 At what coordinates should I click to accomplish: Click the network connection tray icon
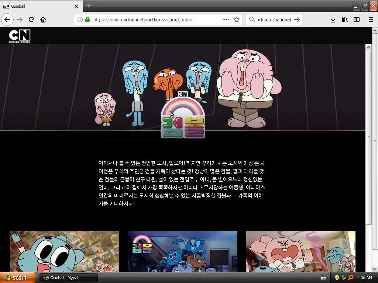pos(344,277)
